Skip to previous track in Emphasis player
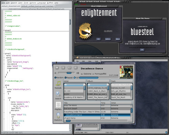 pos(63,67)
